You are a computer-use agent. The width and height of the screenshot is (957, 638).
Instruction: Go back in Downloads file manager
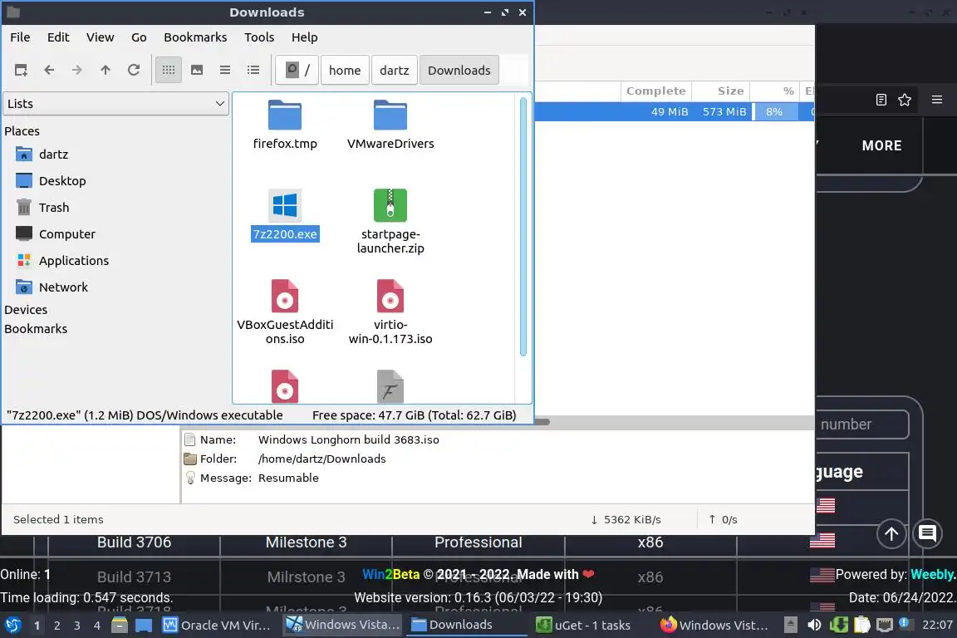point(50,71)
